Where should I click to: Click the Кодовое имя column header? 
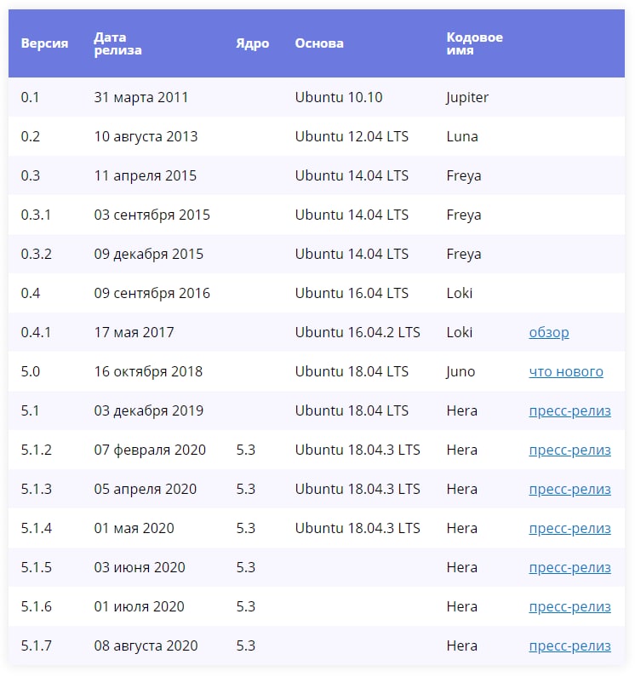click(x=474, y=43)
